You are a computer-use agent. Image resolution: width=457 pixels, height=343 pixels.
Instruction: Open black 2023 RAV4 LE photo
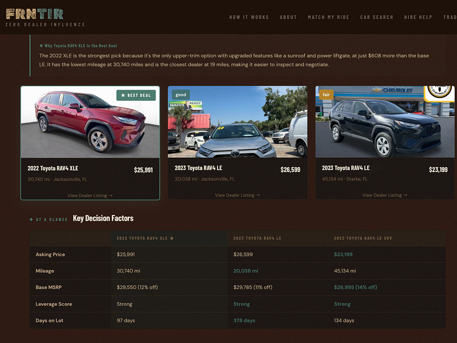tap(385, 122)
